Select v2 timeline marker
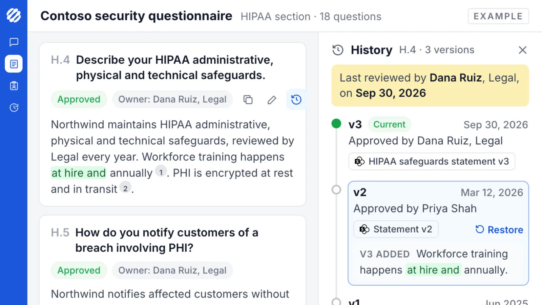 [x=336, y=190]
